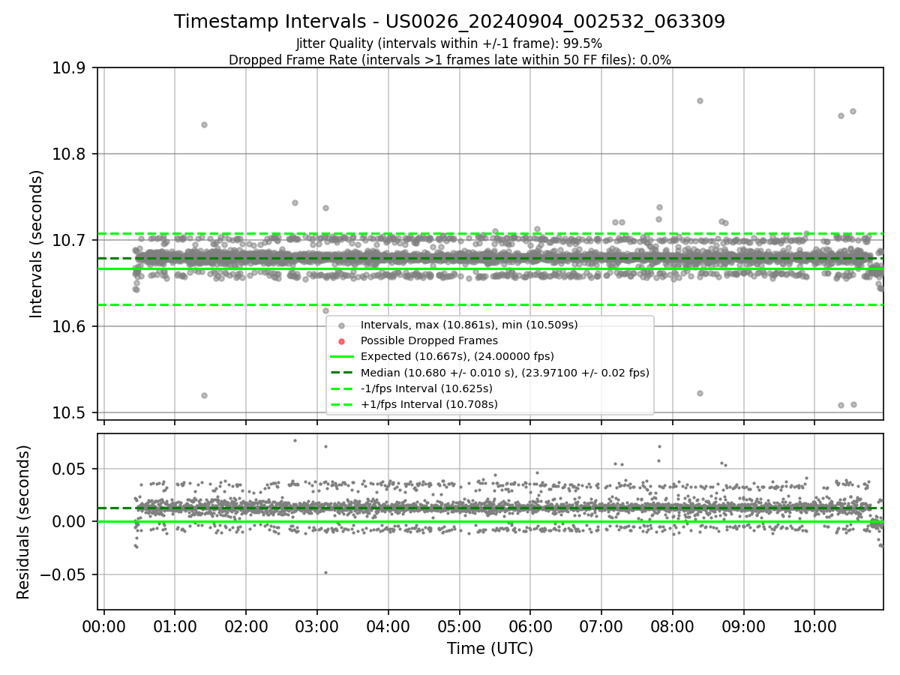Click the 'Residuals (seconds)' y-axis label

pyautogui.click(x=23, y=522)
